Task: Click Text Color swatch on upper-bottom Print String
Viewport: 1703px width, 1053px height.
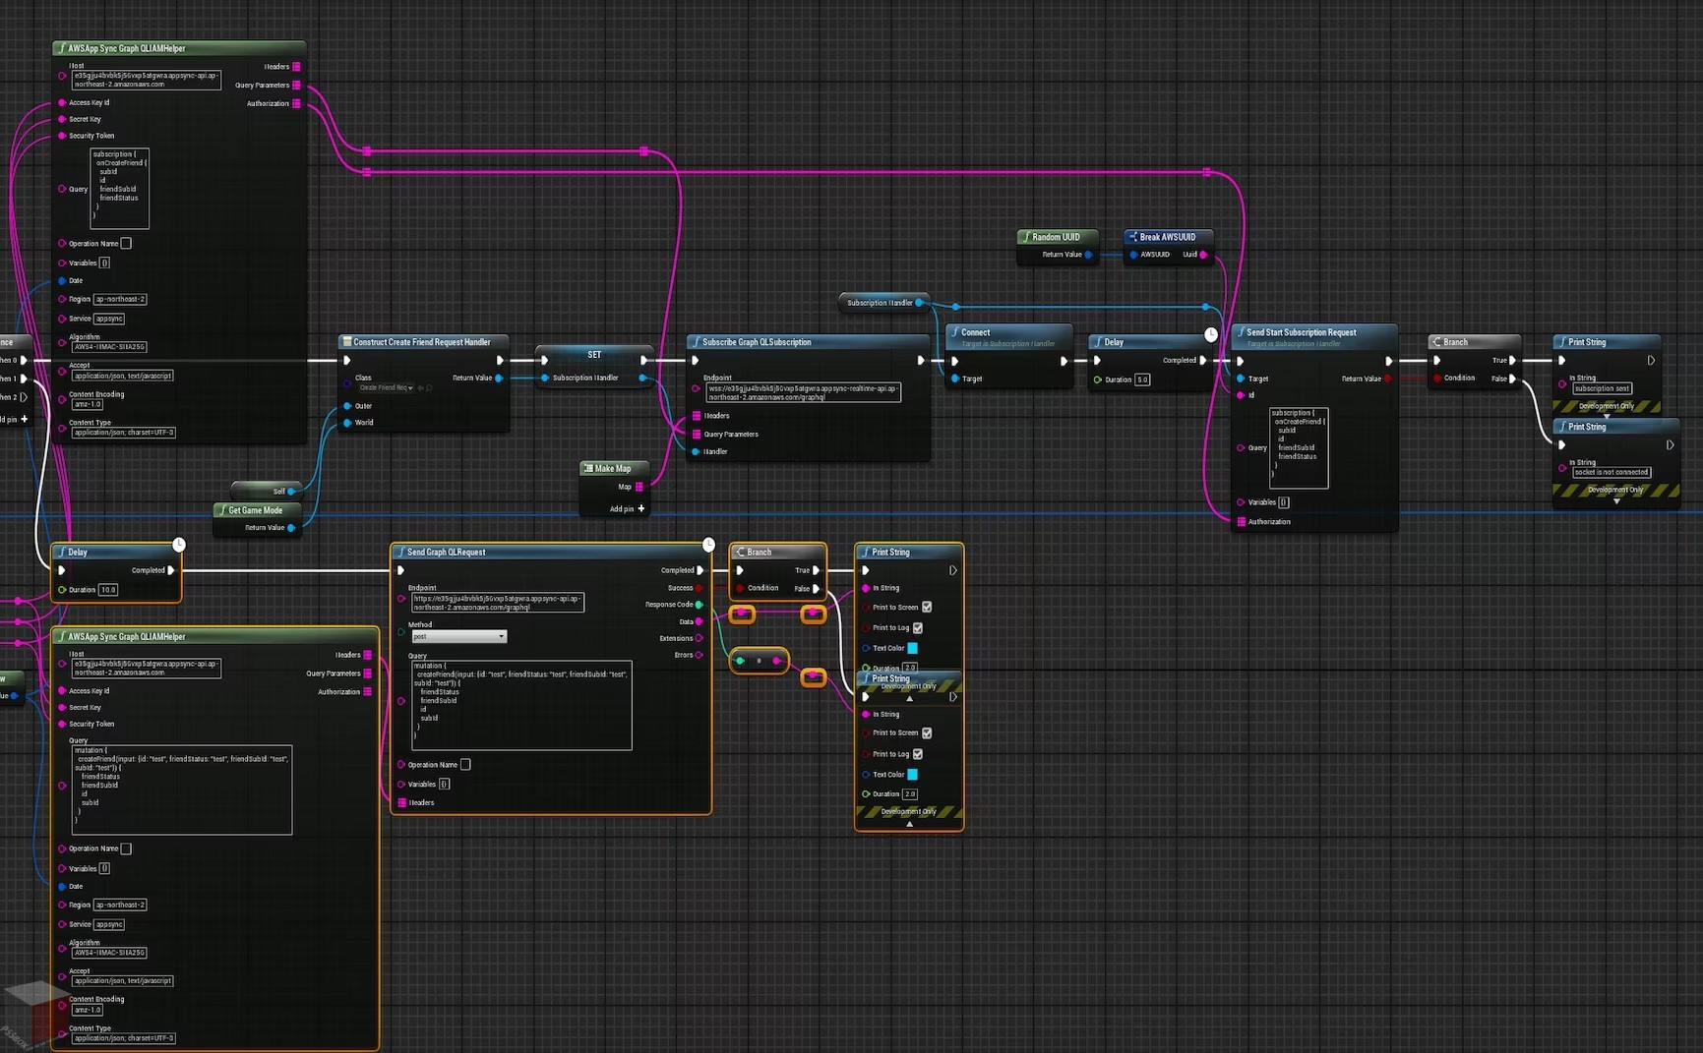Action: (x=912, y=648)
